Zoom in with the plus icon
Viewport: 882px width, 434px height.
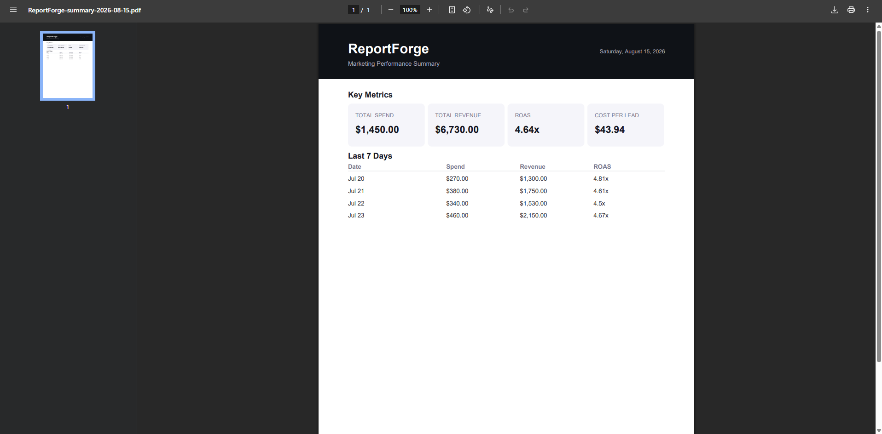click(x=429, y=10)
